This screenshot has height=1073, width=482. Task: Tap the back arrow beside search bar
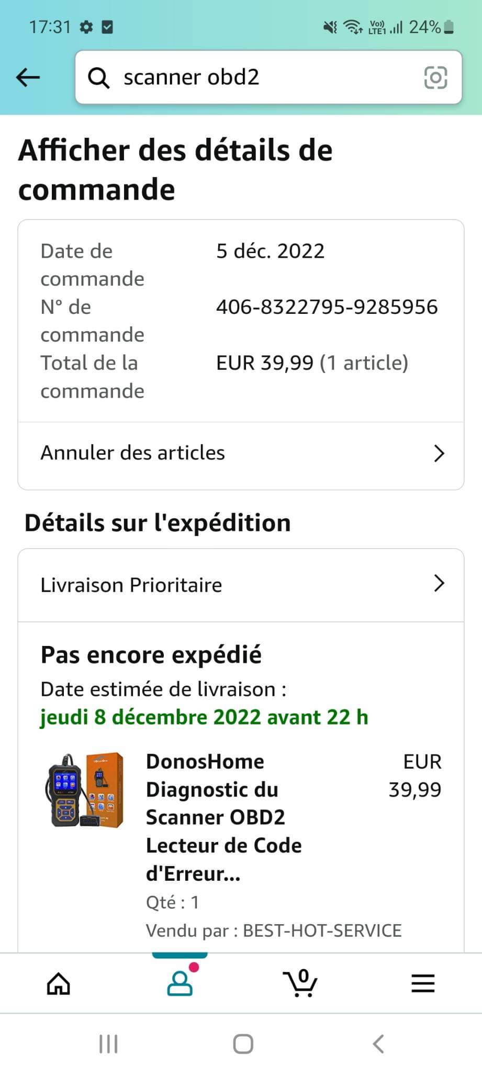pos(28,78)
